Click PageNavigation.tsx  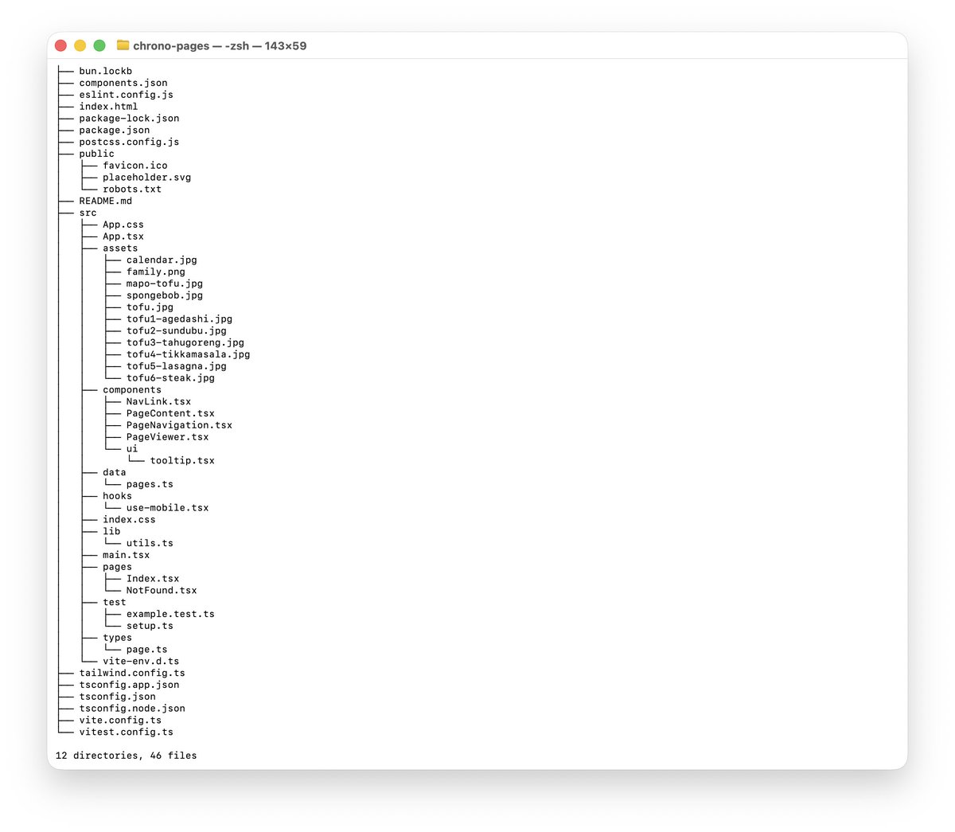click(x=179, y=425)
